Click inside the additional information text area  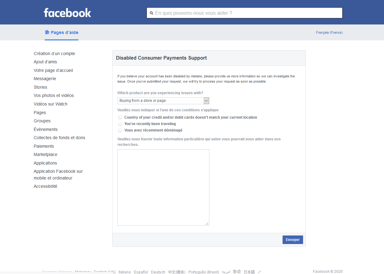pyautogui.click(x=163, y=187)
